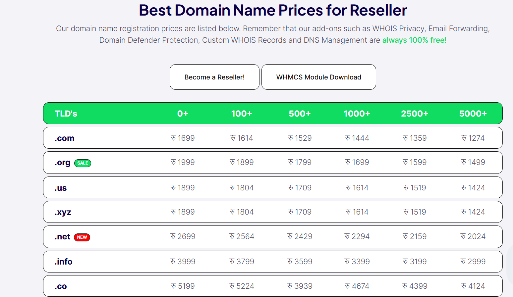513x297 pixels.
Task: Click the .co domain label
Action: pos(61,286)
